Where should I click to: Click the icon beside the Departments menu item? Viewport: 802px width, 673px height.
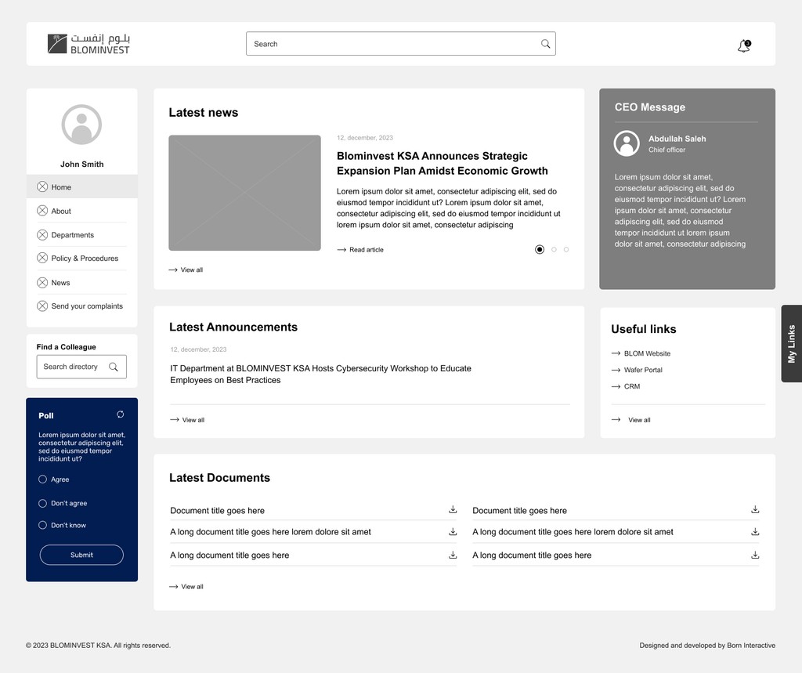coord(42,235)
